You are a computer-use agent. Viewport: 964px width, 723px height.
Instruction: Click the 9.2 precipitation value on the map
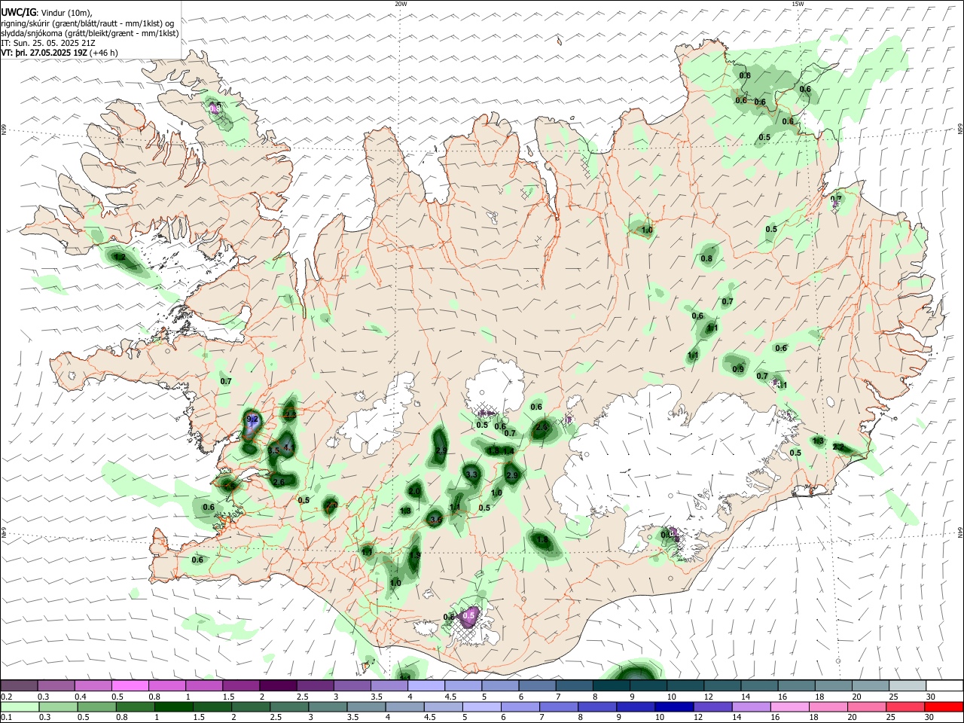(x=252, y=419)
